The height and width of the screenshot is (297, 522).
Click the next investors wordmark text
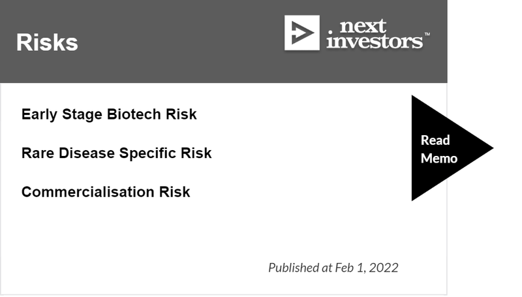pos(375,35)
